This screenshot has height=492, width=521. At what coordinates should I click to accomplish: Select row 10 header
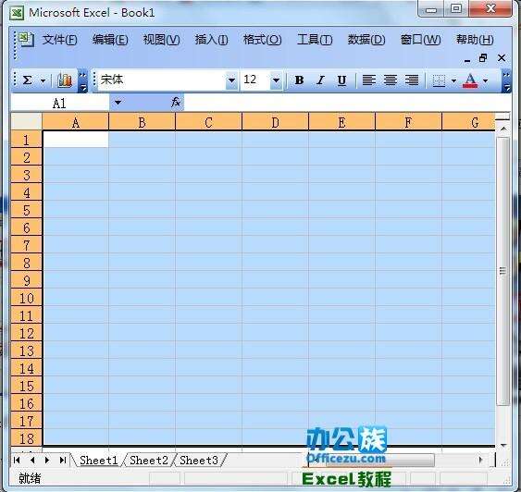tap(26, 298)
